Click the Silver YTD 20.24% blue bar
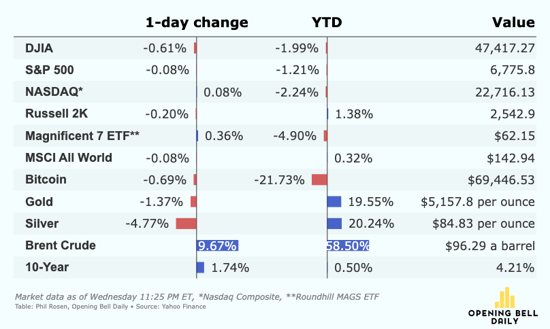550x329 pixels. (x=334, y=224)
